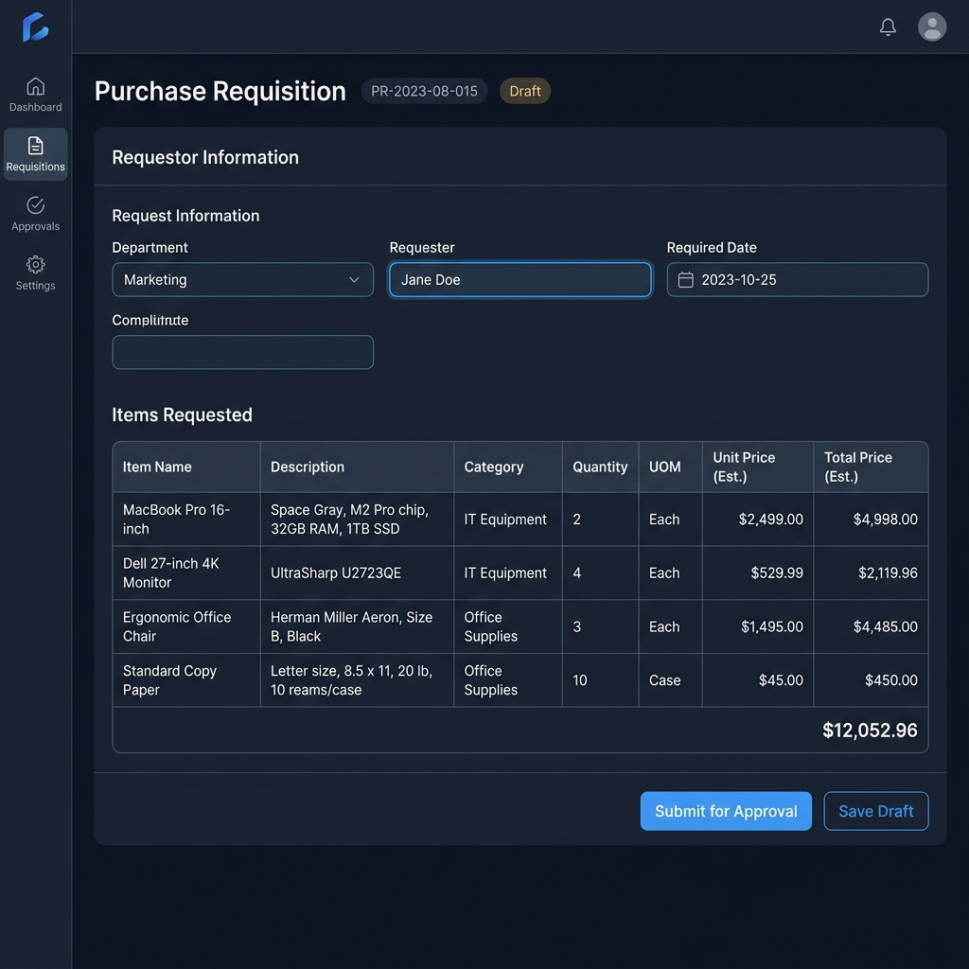The image size is (969, 969).
Task: Click the empty field below Requester row
Action: (243, 352)
